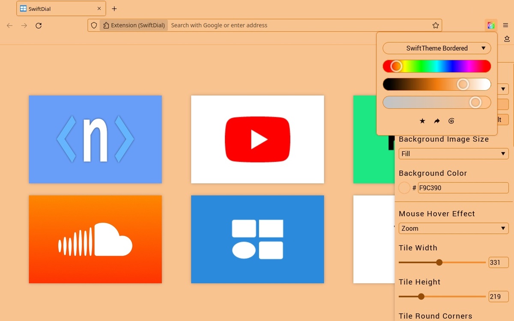Open the blue <n> speed dial tile
Viewport: 514px width, 321px height.
tap(95, 140)
